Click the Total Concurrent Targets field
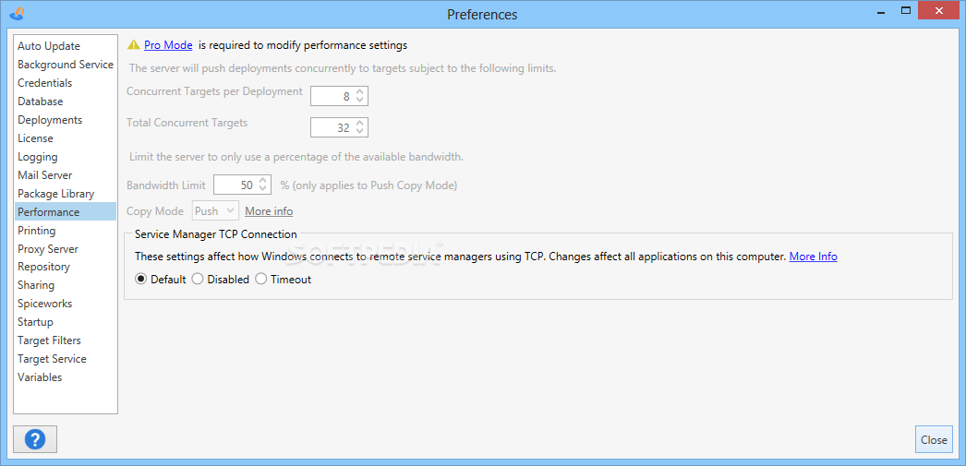The width and height of the screenshot is (966, 466). [339, 127]
